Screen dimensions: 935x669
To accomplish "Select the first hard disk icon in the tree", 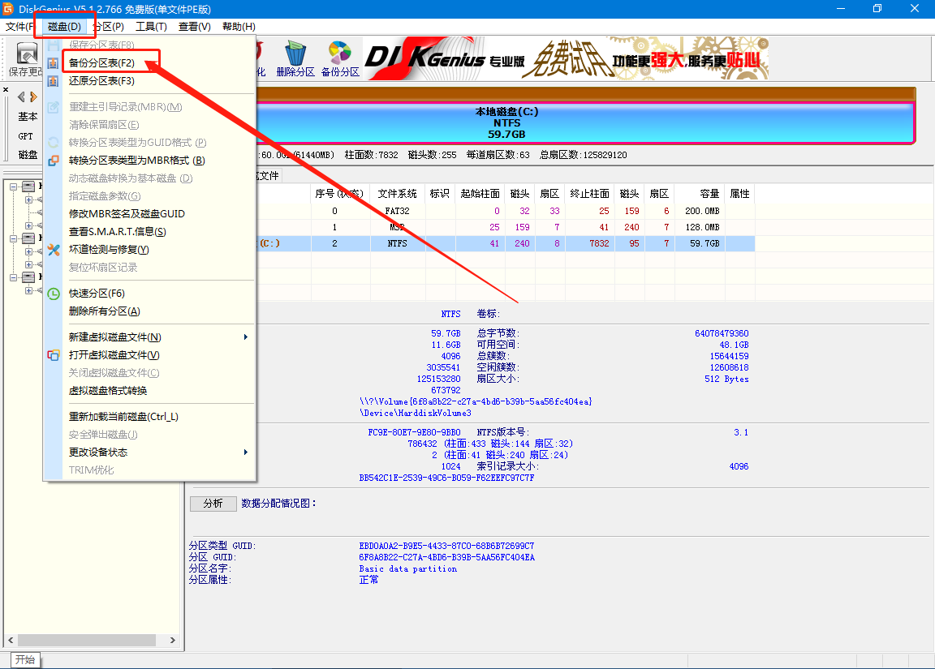I will pyautogui.click(x=28, y=187).
